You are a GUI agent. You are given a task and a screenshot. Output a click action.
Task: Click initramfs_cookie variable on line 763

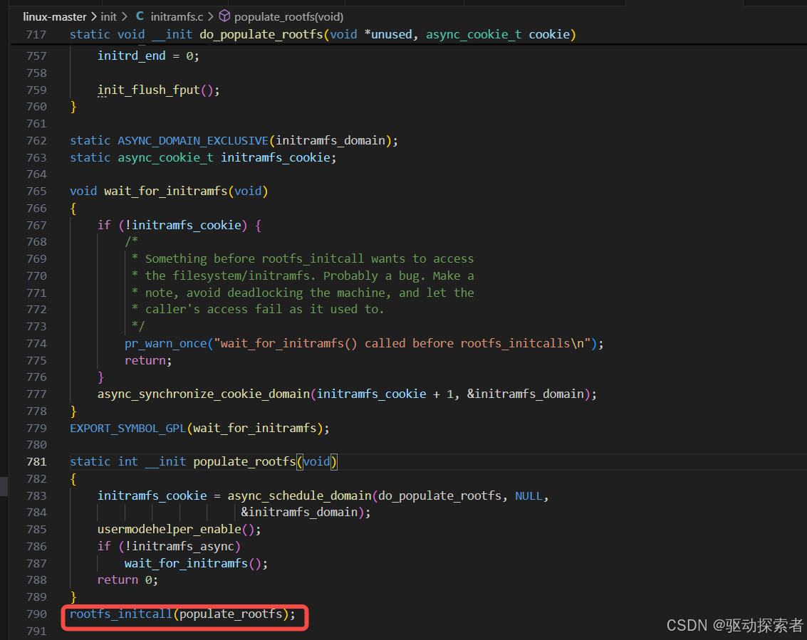(276, 157)
